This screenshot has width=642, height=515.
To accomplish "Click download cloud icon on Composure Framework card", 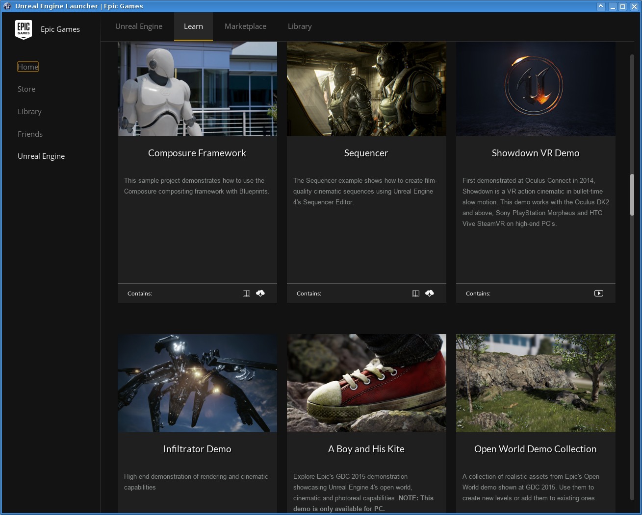I will point(260,293).
